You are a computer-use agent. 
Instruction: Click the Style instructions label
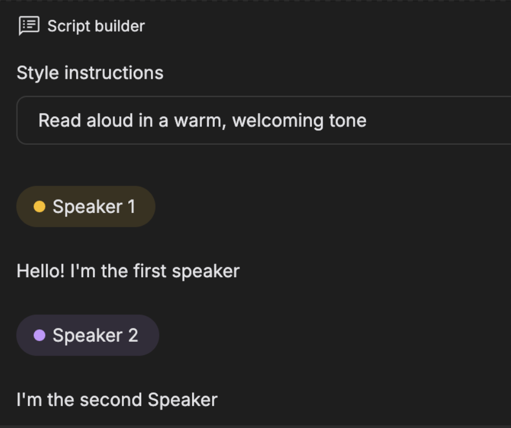[x=90, y=72]
